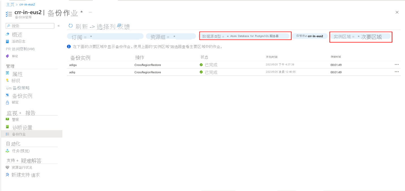Image resolution: width=405 pixels, height=191 pixels.
Task: Click the Diagnostic settings (诊断设置) icon
Action: click(x=8, y=127)
